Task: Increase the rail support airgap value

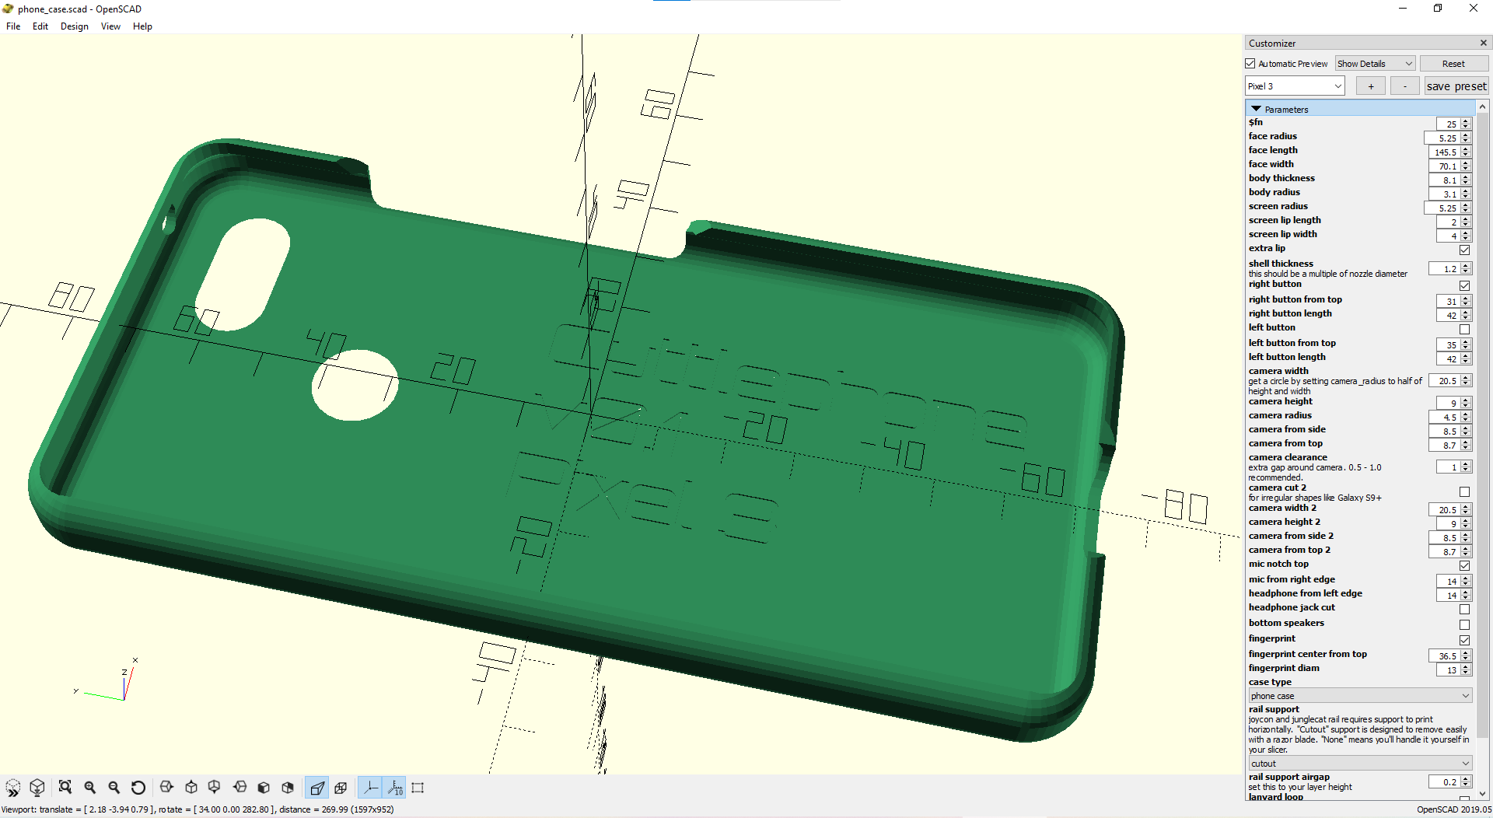Action: coord(1466,779)
